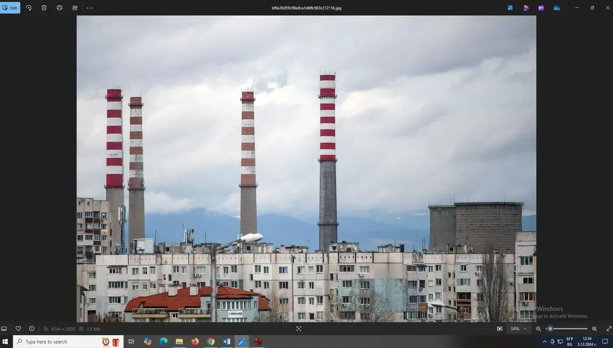613x348 pixels.
Task: Open Clipchamp from the purple title bar icon
Action: tap(541, 8)
